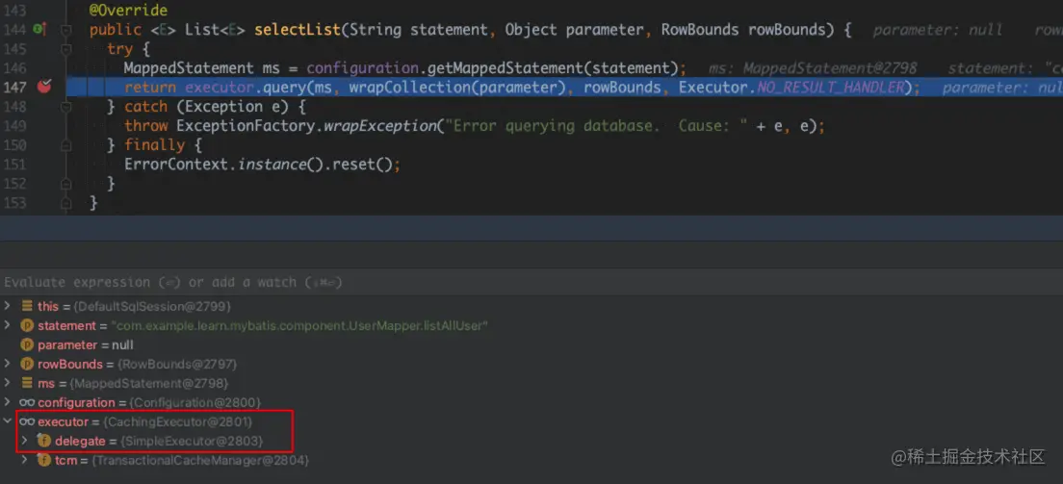This screenshot has height=484, width=1063.
Task: Click the field icon beside tcm
Action: click(x=44, y=460)
